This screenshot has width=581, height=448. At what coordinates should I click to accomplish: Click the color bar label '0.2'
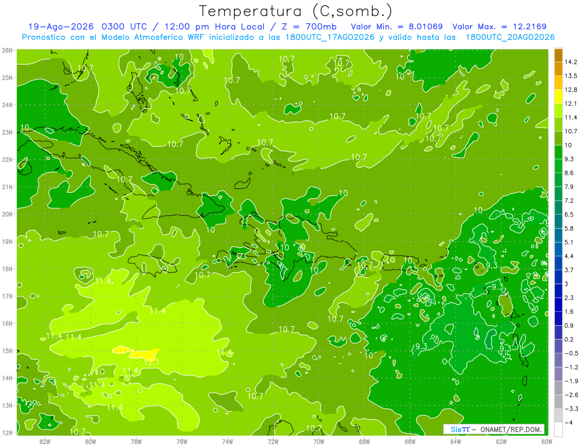[x=569, y=339]
